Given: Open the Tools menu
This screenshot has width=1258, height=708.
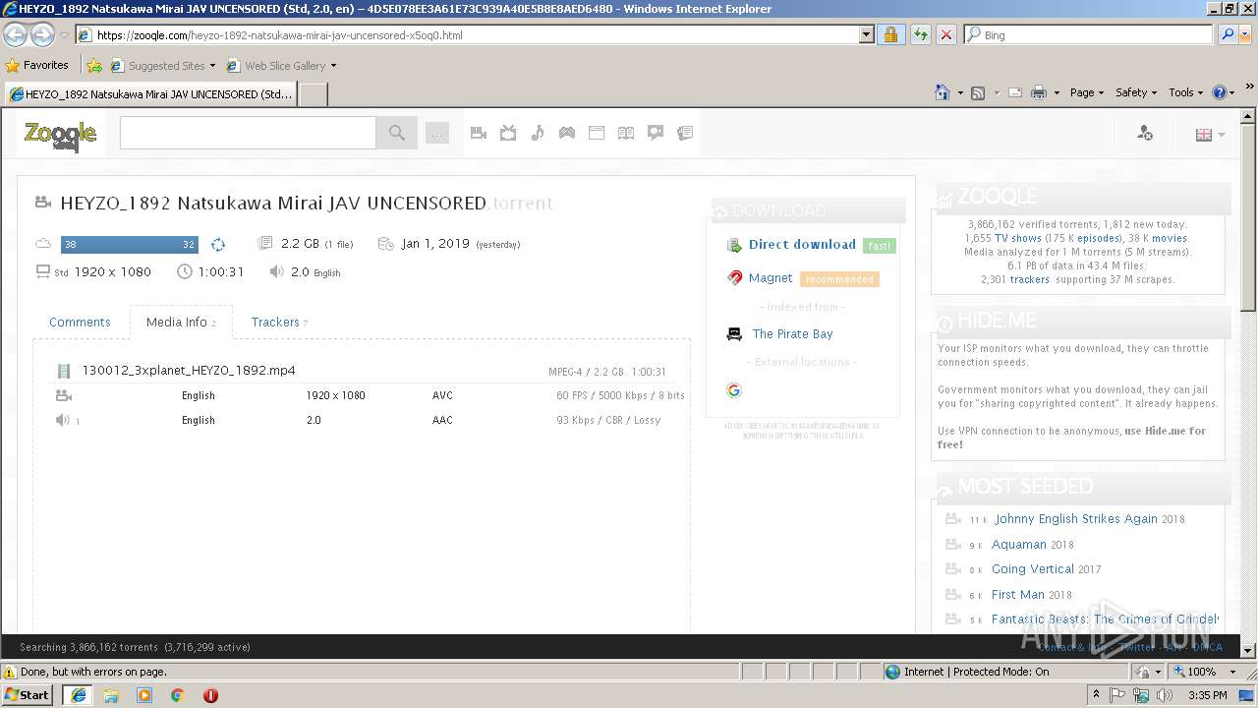Looking at the screenshot, I should (x=1185, y=92).
